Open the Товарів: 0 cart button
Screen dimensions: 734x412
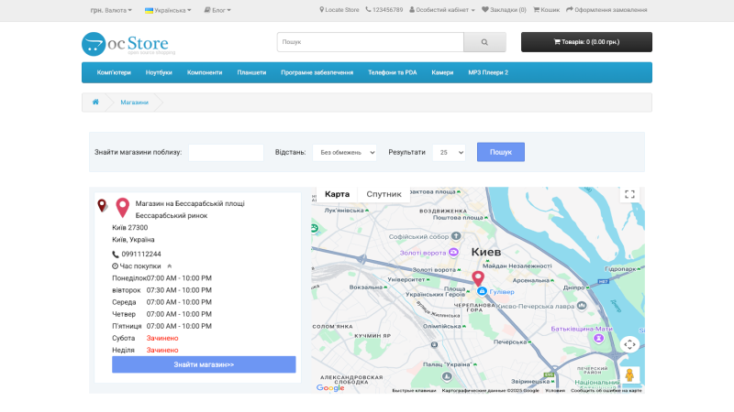click(x=586, y=42)
